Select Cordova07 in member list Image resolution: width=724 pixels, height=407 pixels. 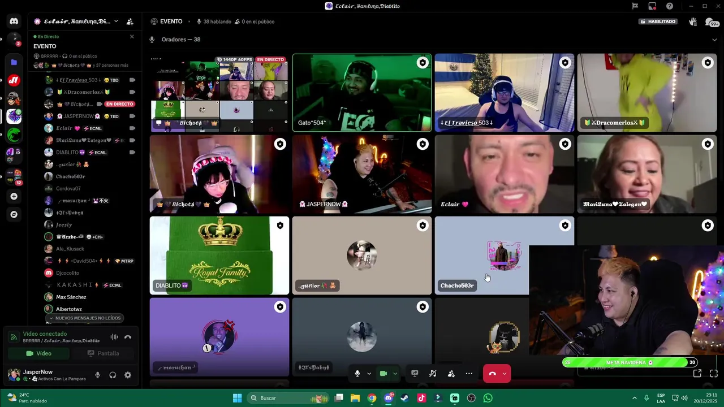(68, 189)
